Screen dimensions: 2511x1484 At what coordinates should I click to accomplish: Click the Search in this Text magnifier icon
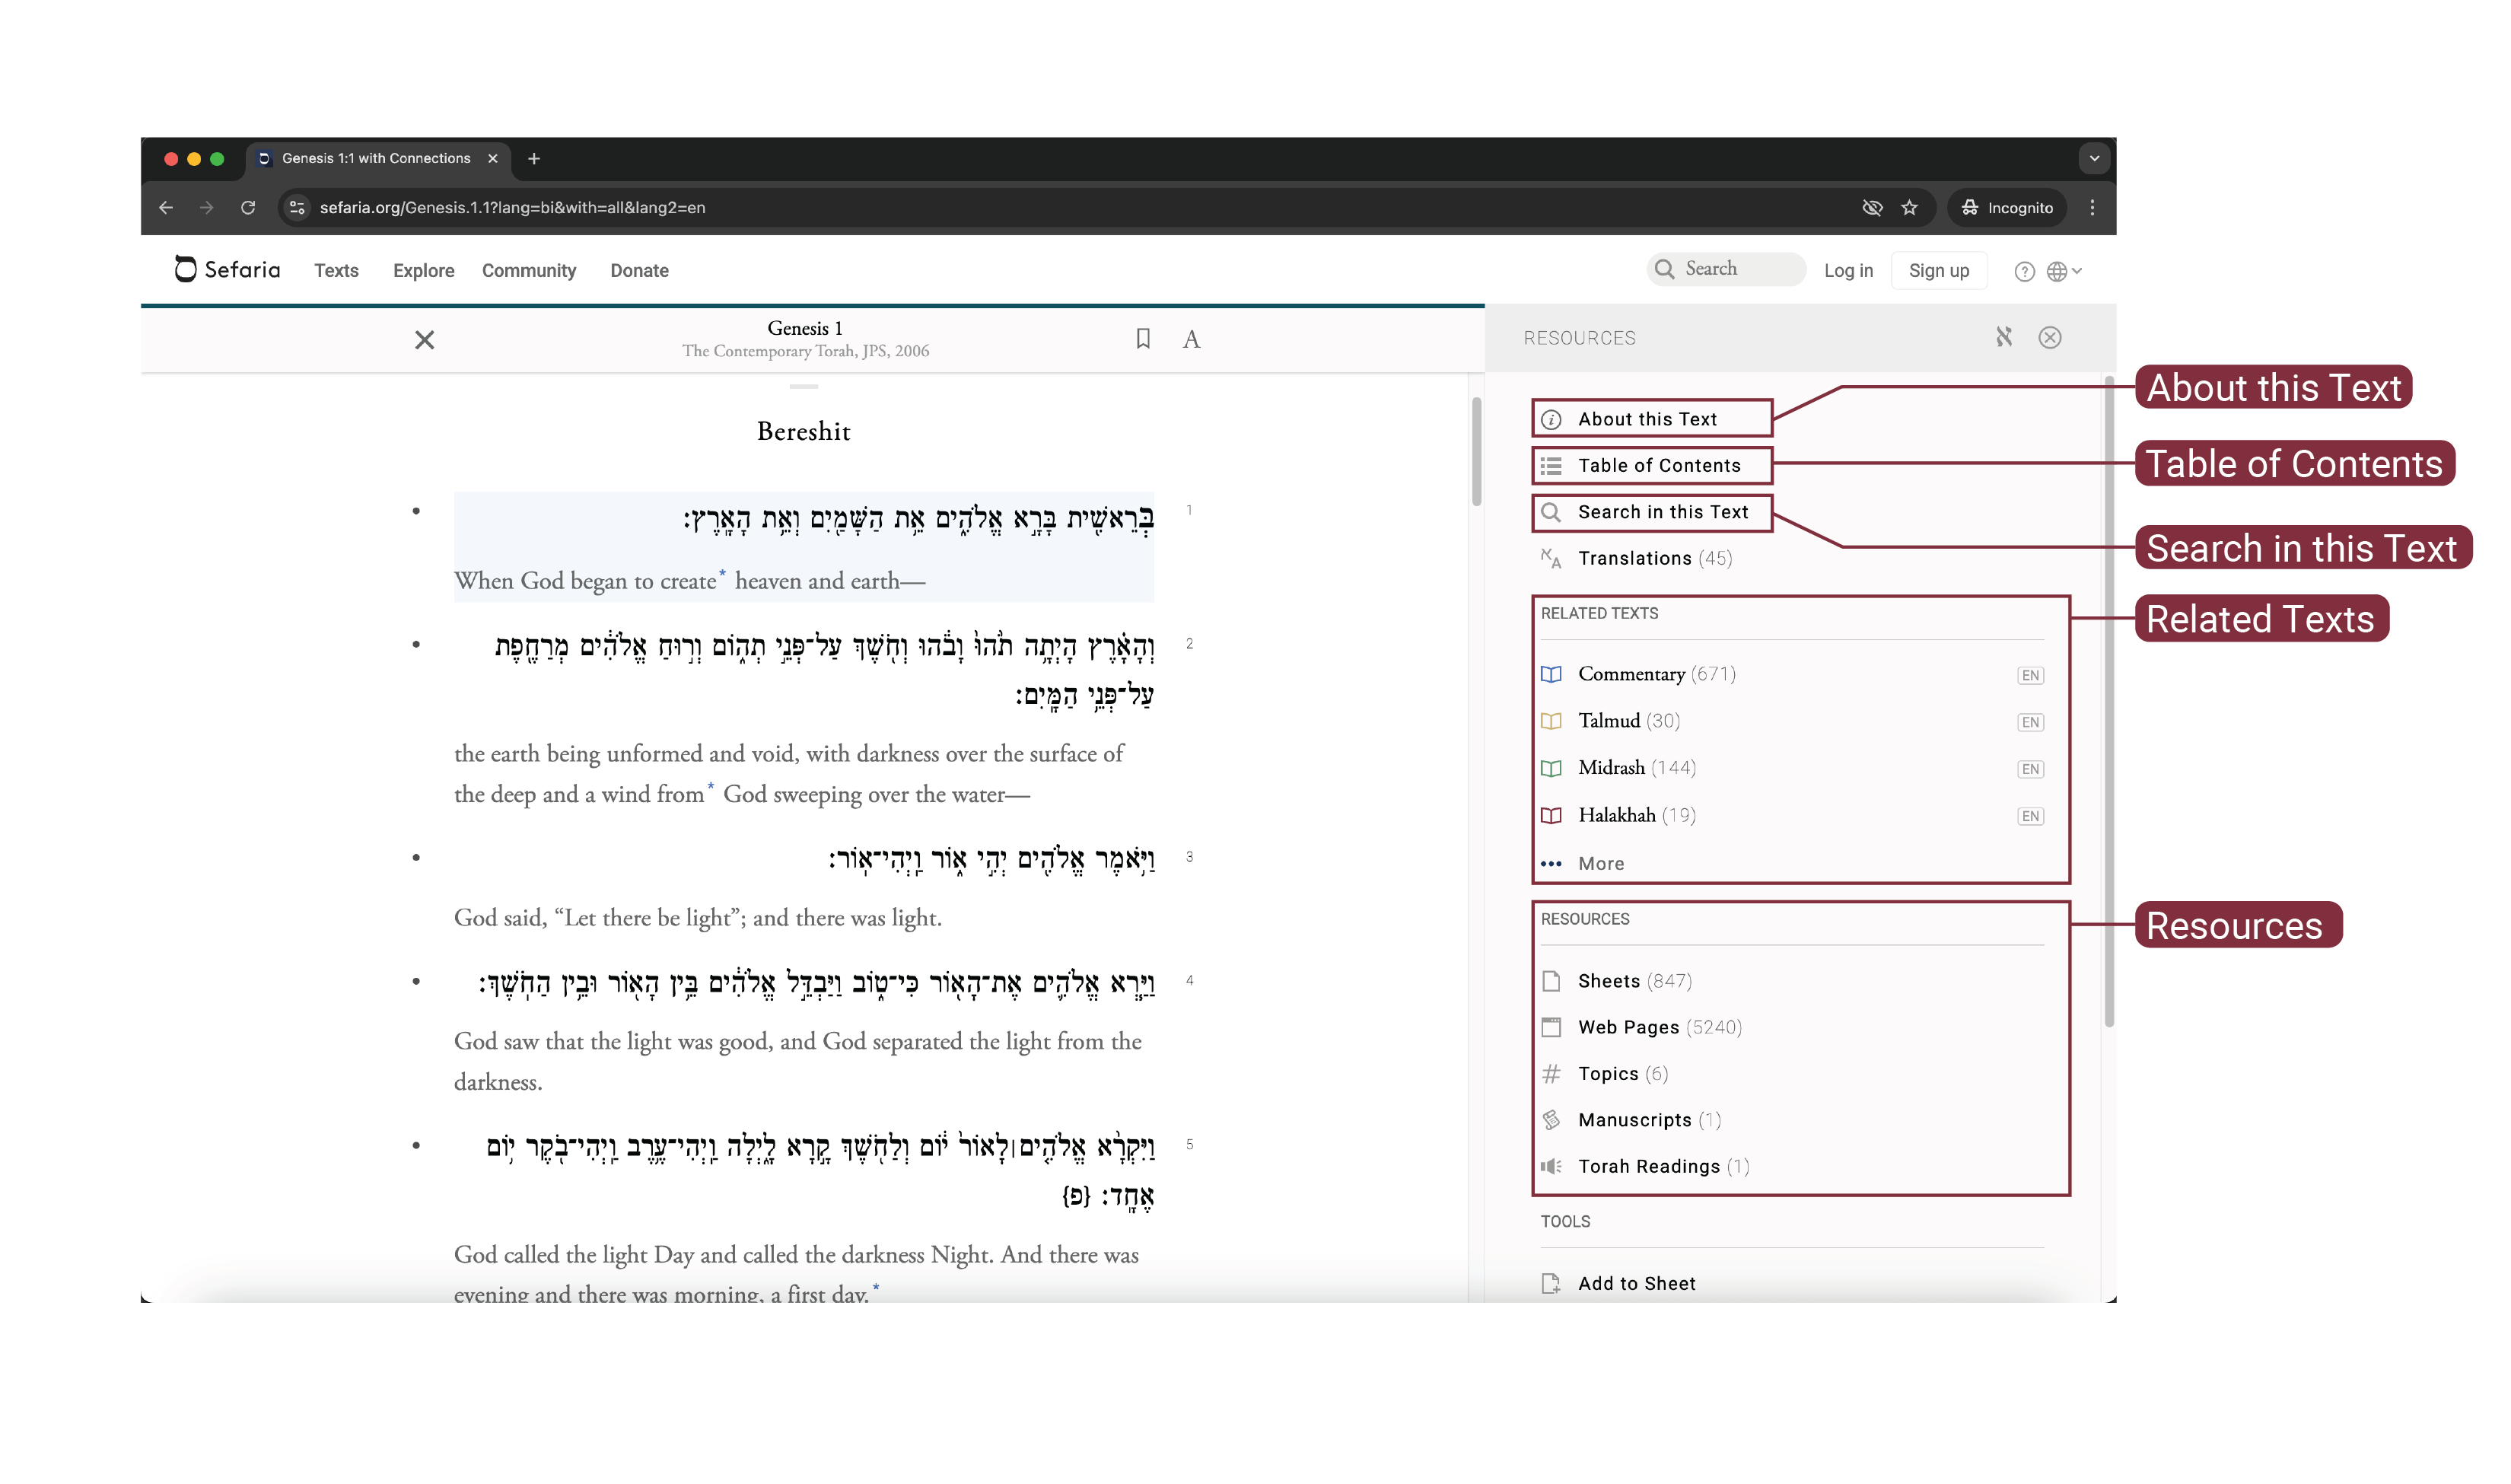point(1551,512)
